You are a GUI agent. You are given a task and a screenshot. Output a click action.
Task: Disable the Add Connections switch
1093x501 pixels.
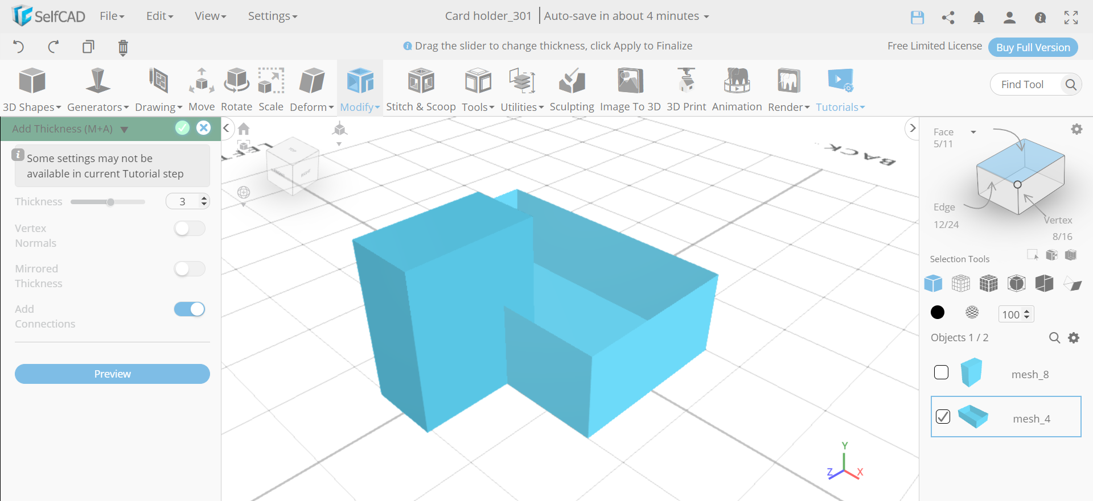pos(190,309)
